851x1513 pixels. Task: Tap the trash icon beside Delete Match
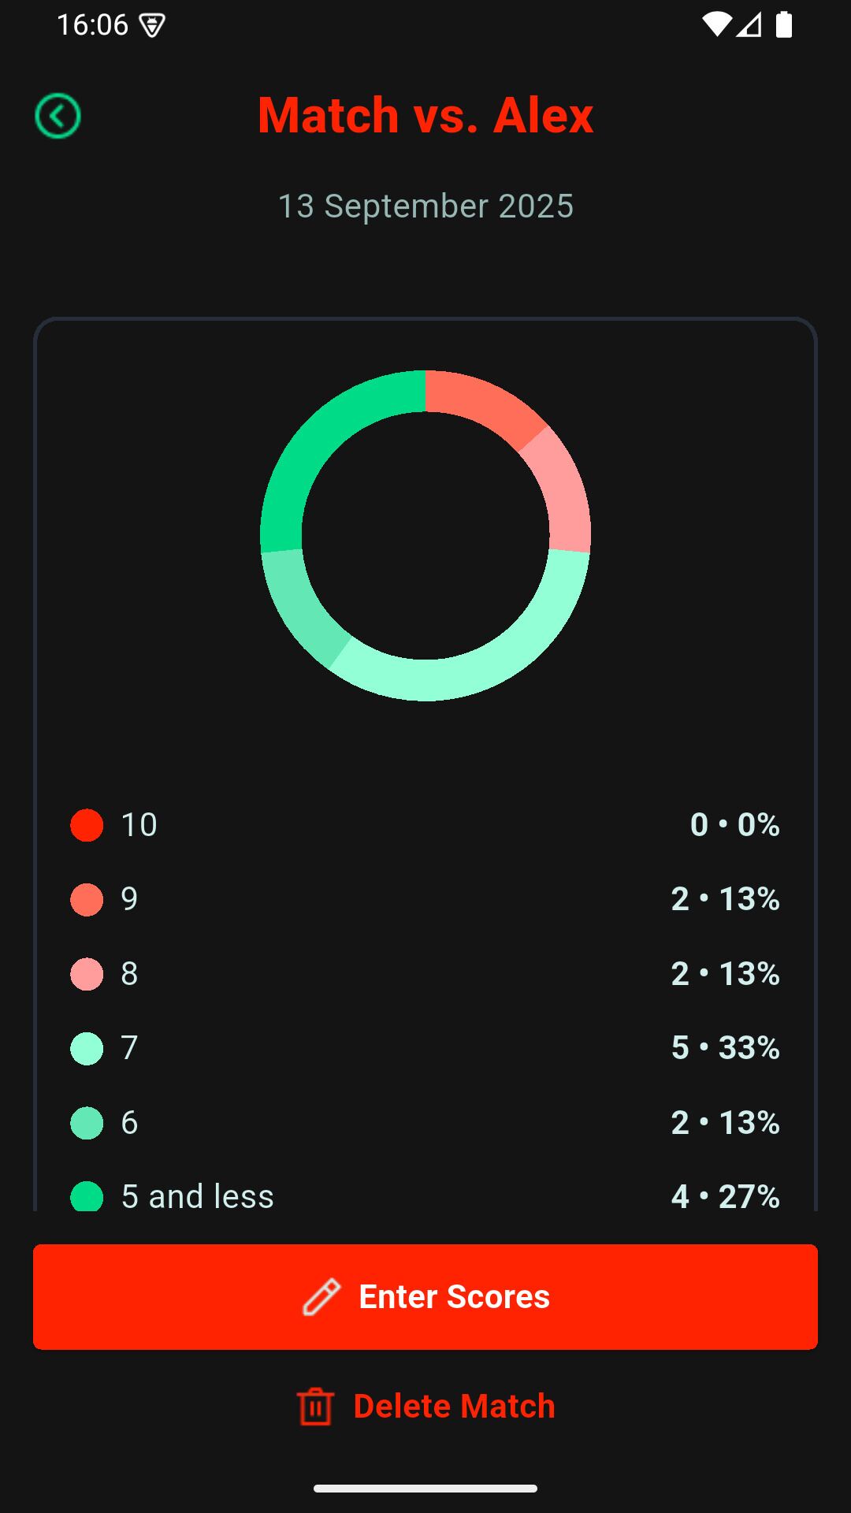(314, 1406)
